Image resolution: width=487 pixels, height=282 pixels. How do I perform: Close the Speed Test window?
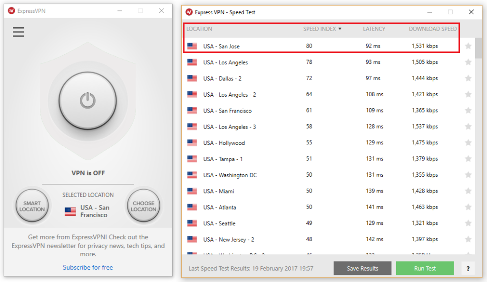[x=471, y=12]
